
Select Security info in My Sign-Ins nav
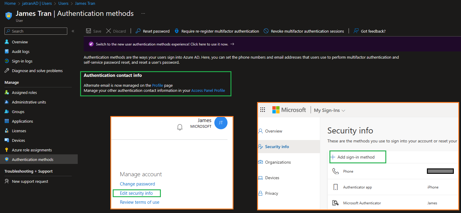point(289,147)
